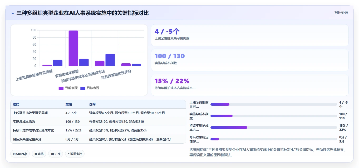The height and width of the screenshot is (168, 359).
Task: Click the purple bar for 月后效果稳定性评分 in the chart
Action: [126, 65]
